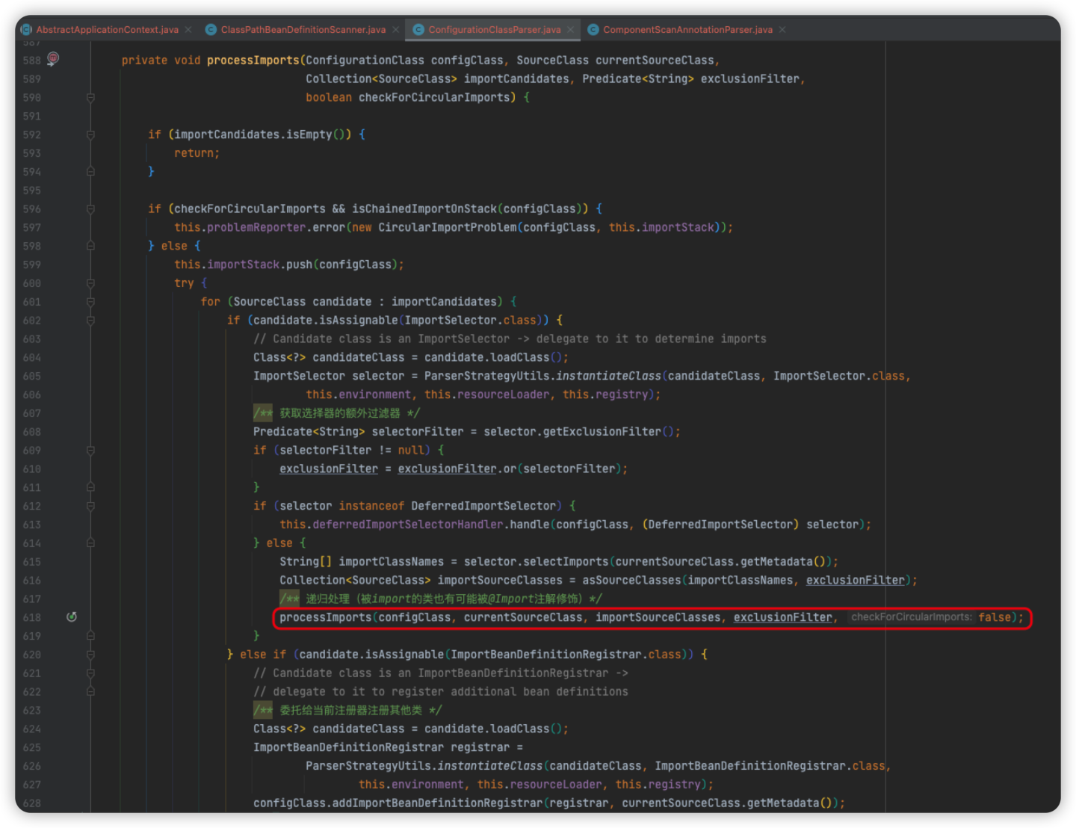The width and height of the screenshot is (1076, 828).
Task: Click line number 628 in the gutter
Action: pos(31,803)
